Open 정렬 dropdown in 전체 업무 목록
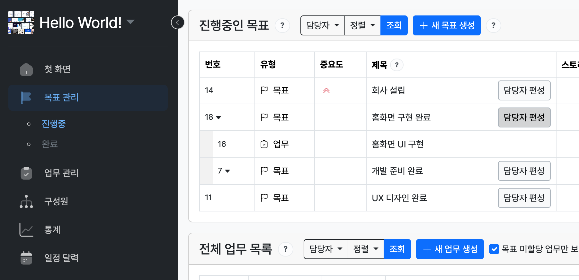579x280 pixels. [366, 249]
